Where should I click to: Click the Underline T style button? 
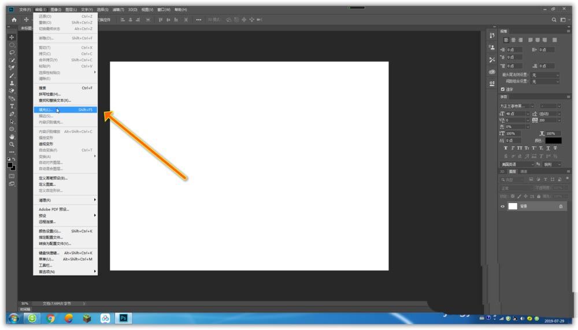pos(548,148)
